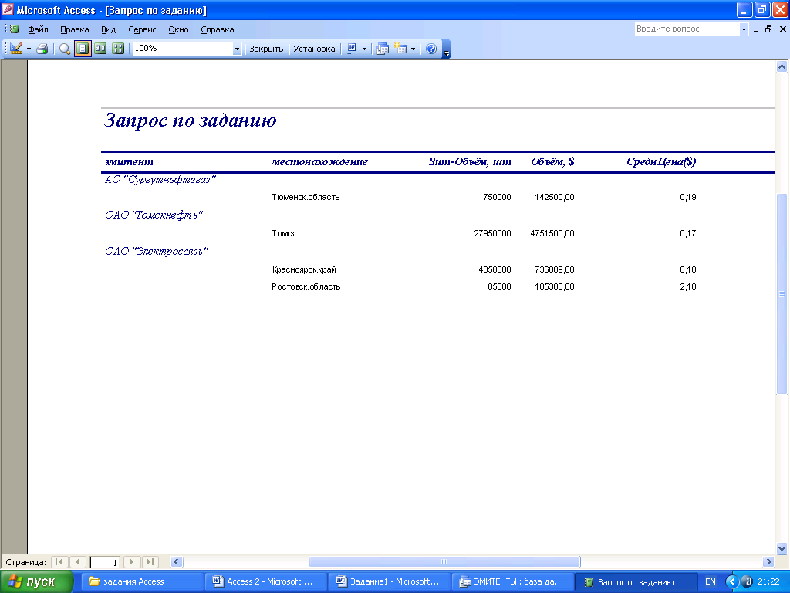790x593 pixels.
Task: Click the taskbar clock 21:22
Action: (x=768, y=582)
